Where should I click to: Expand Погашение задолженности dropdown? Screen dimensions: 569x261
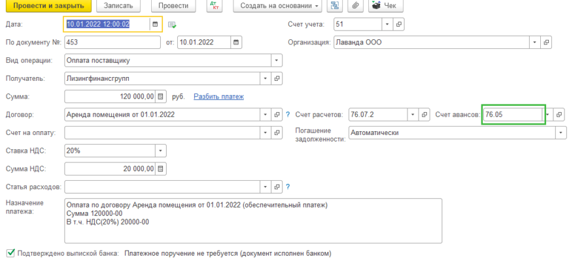[561, 133]
